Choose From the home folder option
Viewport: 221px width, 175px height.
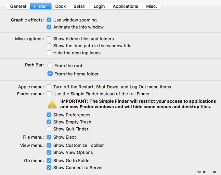50,74
